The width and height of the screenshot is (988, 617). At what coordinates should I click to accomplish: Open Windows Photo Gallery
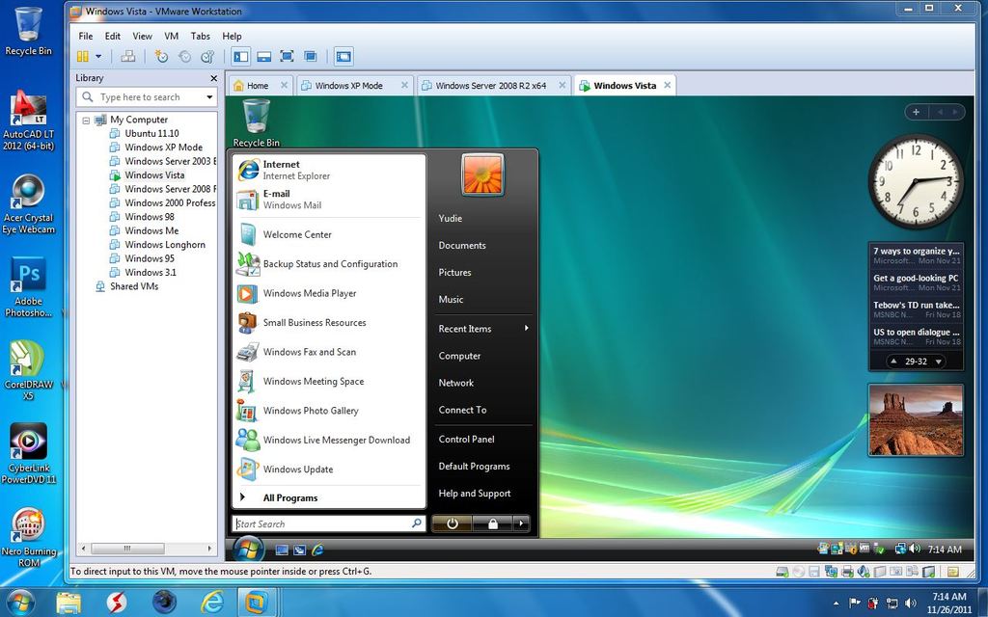pyautogui.click(x=329, y=411)
